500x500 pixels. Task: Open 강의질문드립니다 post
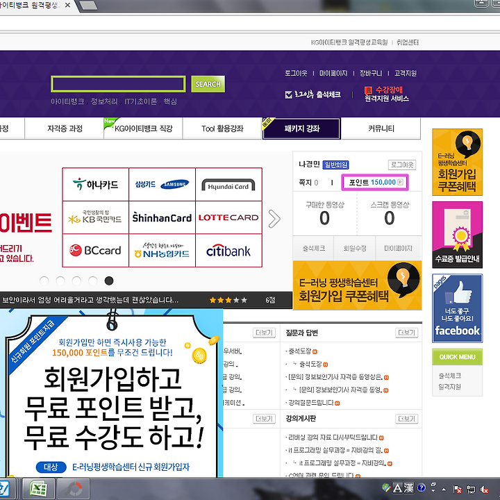pyautogui.click(x=311, y=403)
